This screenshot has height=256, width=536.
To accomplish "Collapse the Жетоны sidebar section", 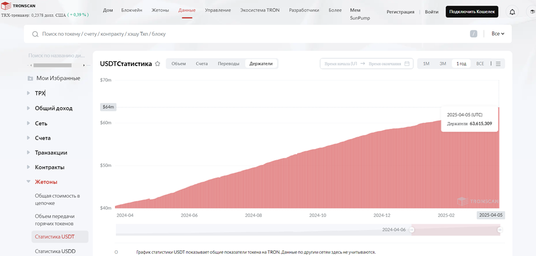I will 29,181.
